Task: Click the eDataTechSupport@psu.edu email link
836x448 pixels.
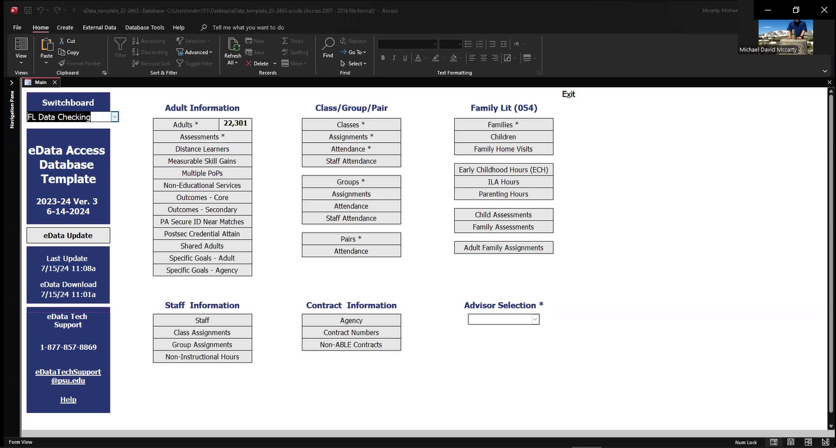Action: coord(68,376)
